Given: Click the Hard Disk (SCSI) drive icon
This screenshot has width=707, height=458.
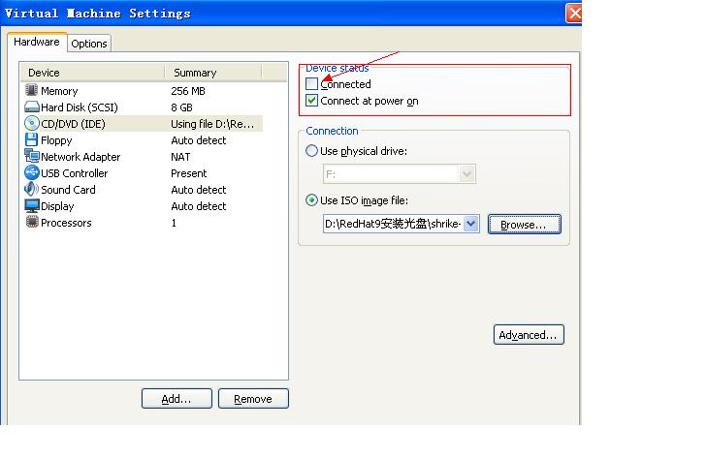Looking at the screenshot, I should (x=32, y=107).
